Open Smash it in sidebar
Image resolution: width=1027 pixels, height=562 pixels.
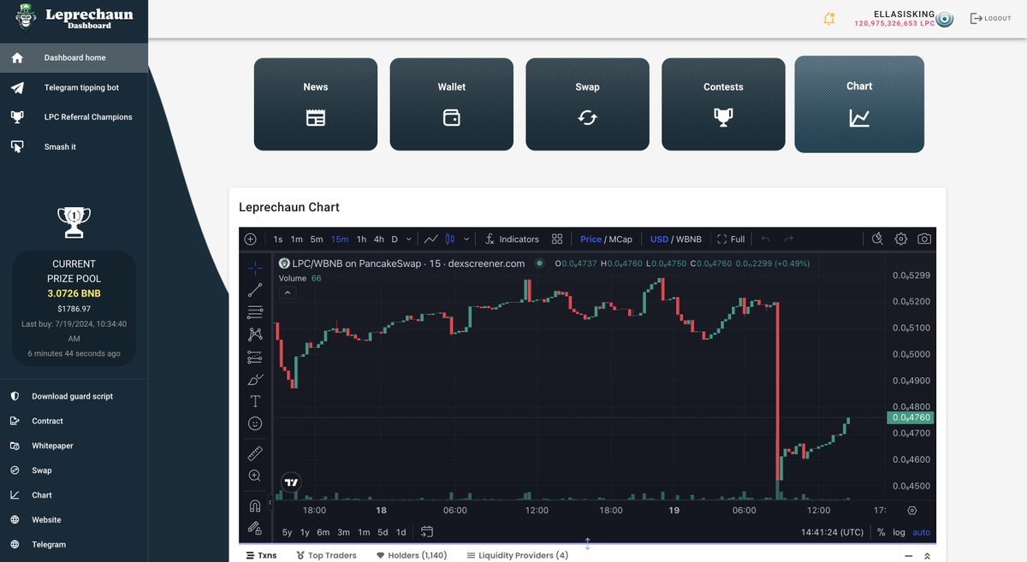(74, 147)
